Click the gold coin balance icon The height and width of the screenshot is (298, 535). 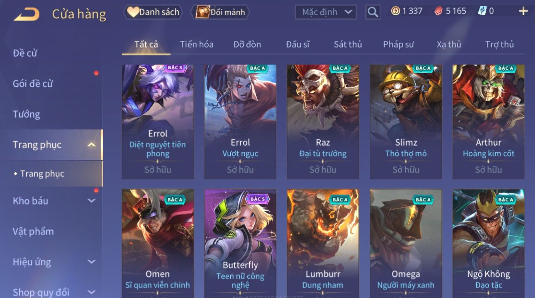395,11
